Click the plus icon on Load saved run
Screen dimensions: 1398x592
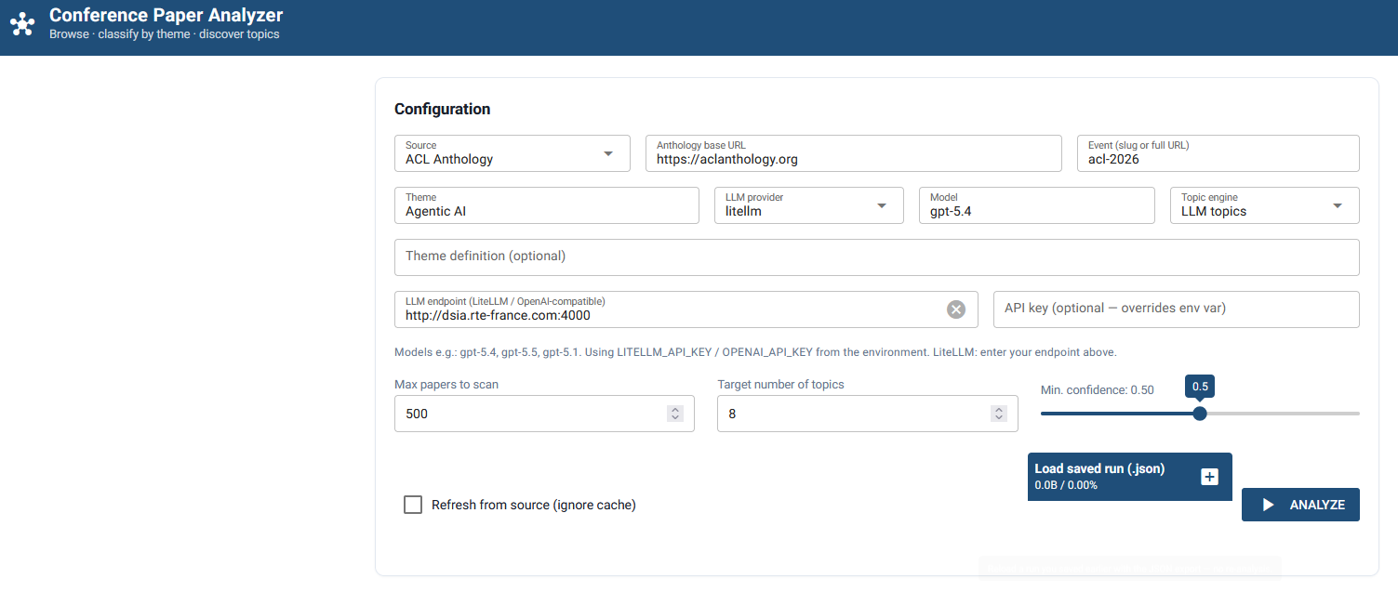pyautogui.click(x=1209, y=477)
